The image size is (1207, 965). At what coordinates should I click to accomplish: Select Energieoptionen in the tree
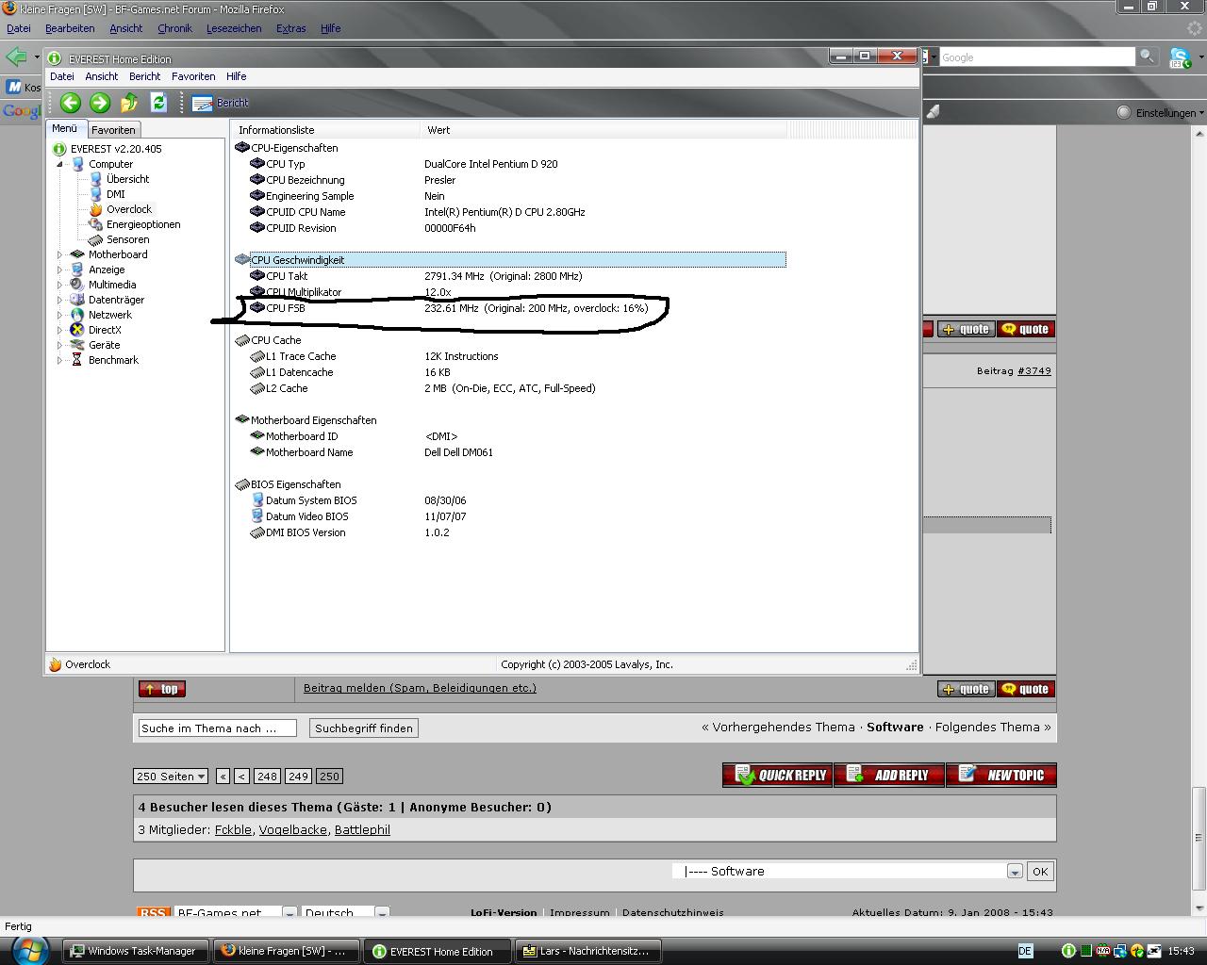(142, 224)
